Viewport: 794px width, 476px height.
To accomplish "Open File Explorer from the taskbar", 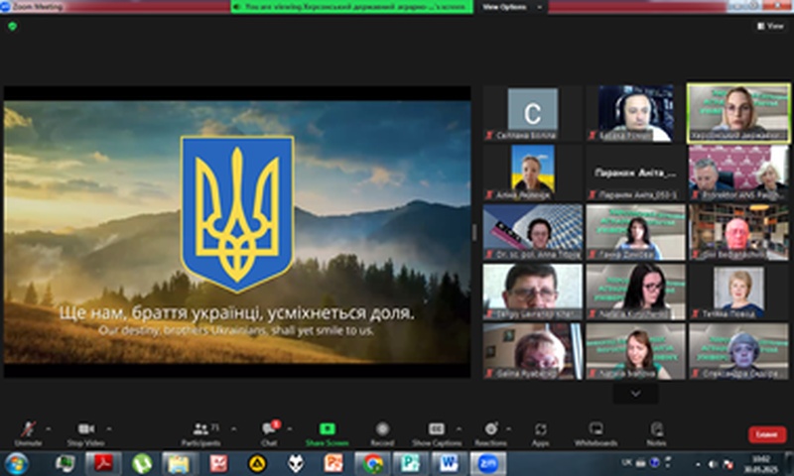I will pos(180,463).
